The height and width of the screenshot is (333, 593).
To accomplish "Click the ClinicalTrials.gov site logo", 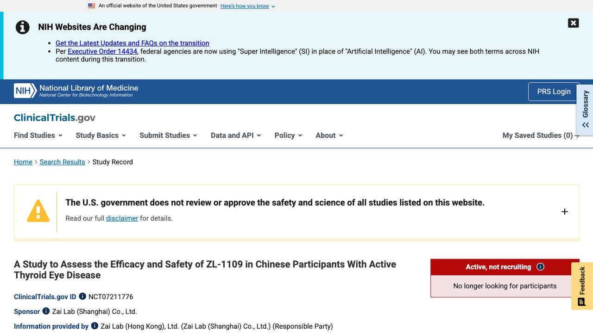I will [55, 118].
